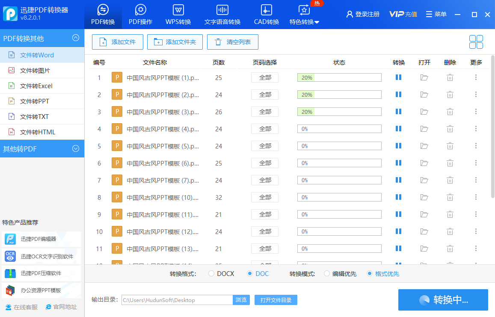Open more options dots for row 8
Screen dimensions: 495x317
[476, 197]
